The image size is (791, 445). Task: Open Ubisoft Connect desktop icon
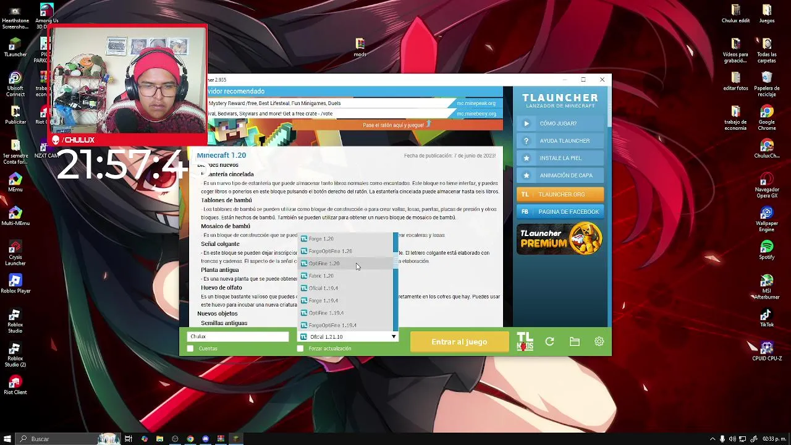click(15, 84)
